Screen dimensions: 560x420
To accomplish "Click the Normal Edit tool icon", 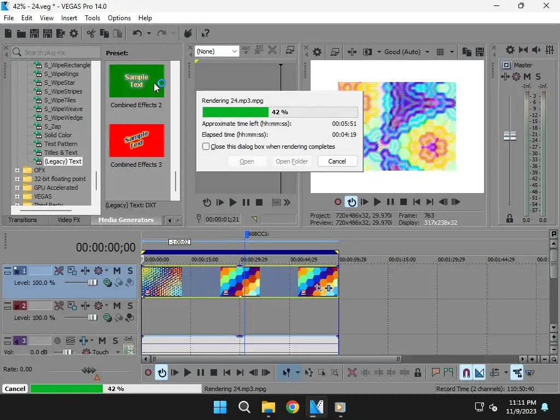I will point(287,372).
